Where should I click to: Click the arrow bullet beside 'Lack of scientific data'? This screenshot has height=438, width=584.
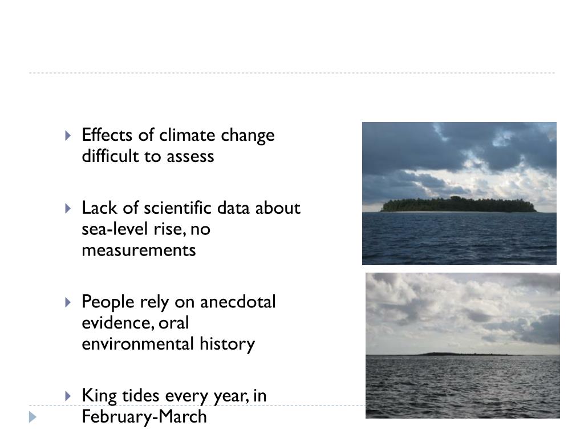tap(68, 209)
